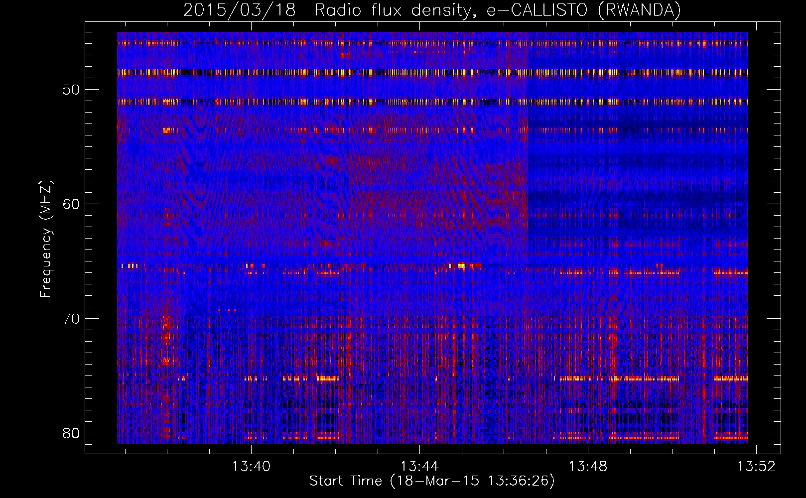
Task: Select the 60 frequency tick label
Action: 71,204
